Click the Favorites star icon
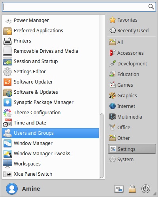The width and height of the screenshot is (158, 197). [x=113, y=20]
